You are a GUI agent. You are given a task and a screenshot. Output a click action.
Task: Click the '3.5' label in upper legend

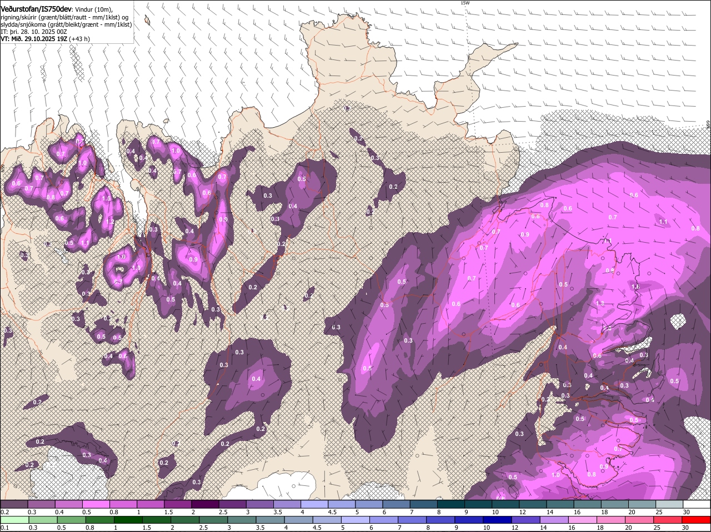[x=277, y=512]
